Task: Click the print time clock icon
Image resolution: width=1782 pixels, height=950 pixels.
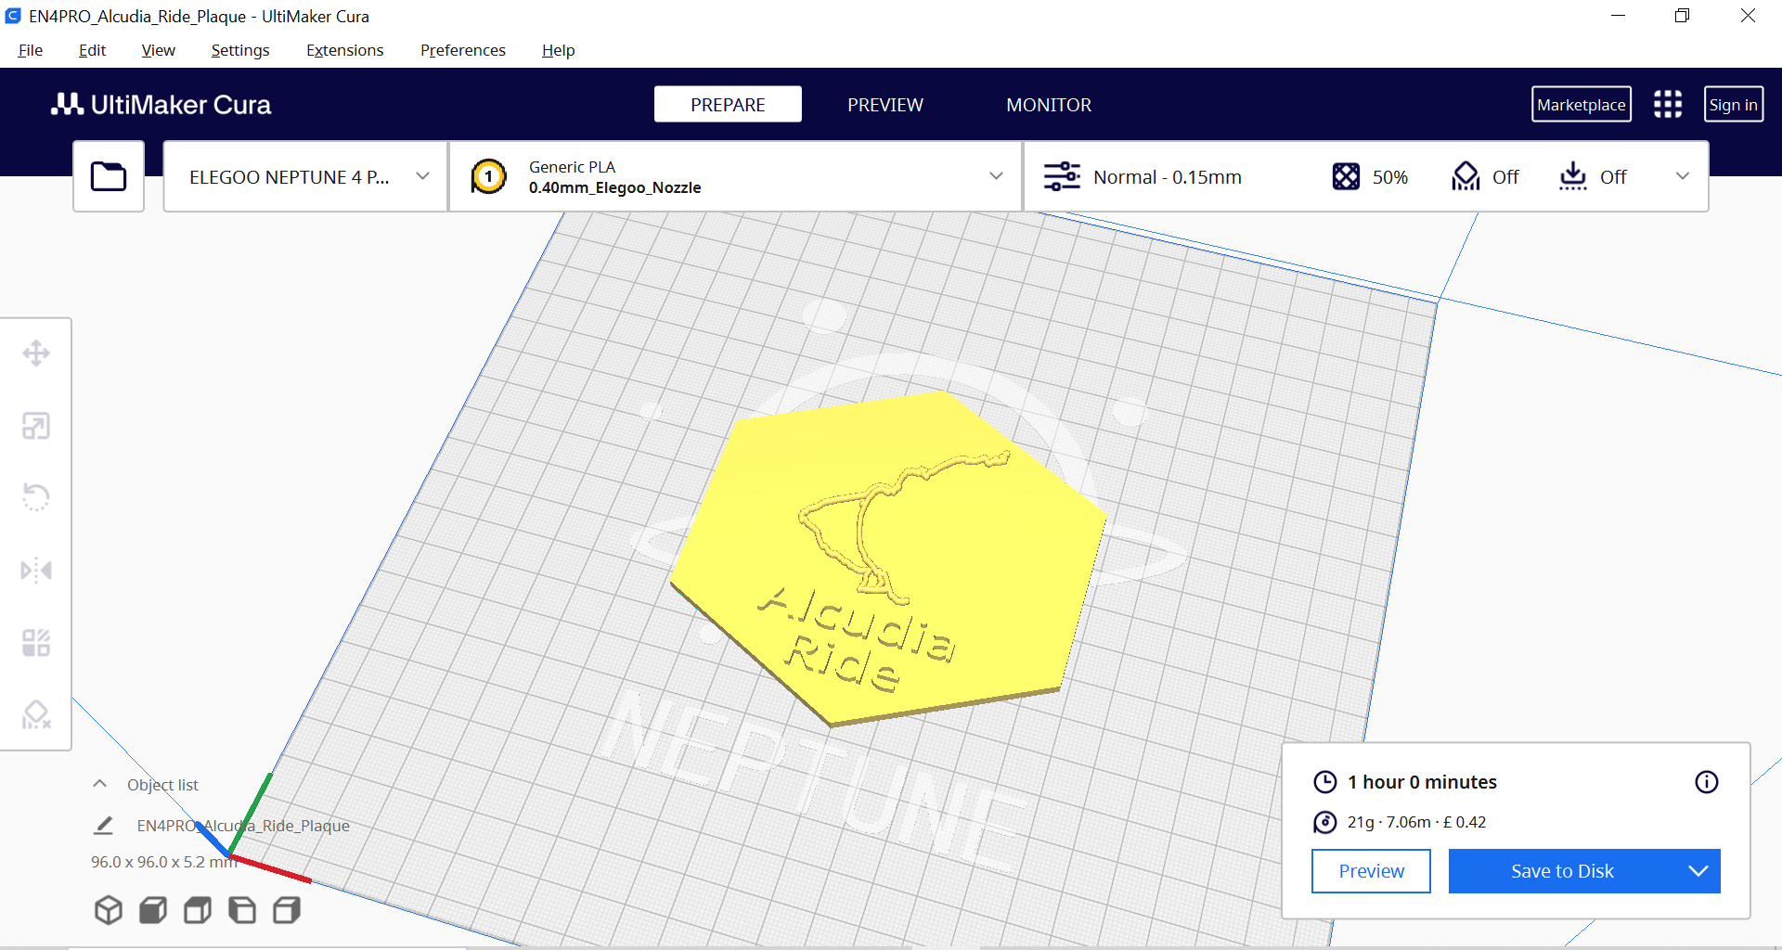Action: coord(1325,782)
